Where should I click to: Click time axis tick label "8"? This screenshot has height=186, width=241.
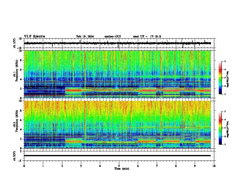(x=176, y=166)
